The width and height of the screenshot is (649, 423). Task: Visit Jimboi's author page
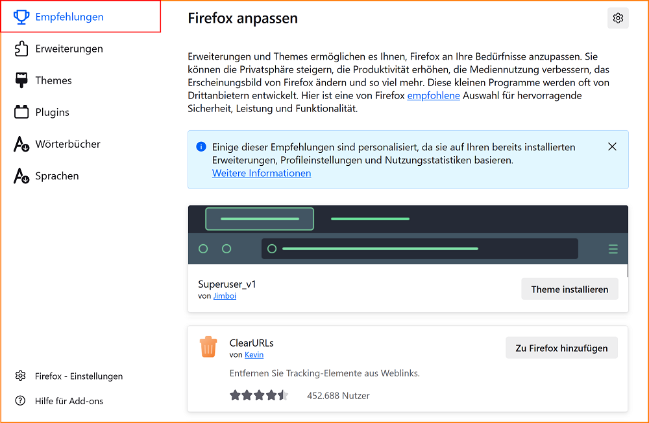coord(225,295)
